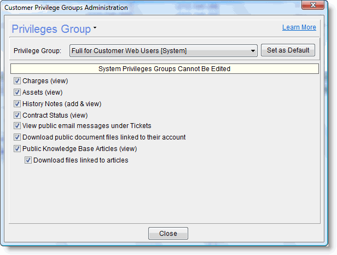337x255 pixels.
Task: Toggle Download files linked to articles checkbox
Action: click(x=28, y=160)
